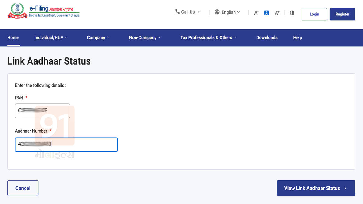The image size is (363, 204).
Task: Click the phone icon beside Call Us
Action: pyautogui.click(x=177, y=11)
